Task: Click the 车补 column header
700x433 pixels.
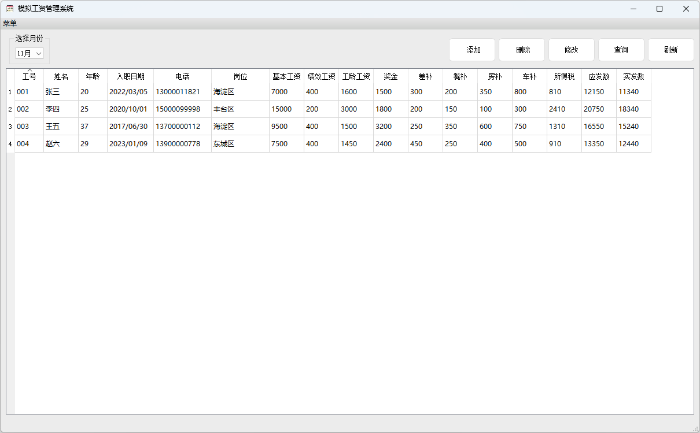Action: [530, 76]
